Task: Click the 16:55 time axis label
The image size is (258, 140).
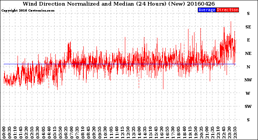Action: tap(167, 133)
